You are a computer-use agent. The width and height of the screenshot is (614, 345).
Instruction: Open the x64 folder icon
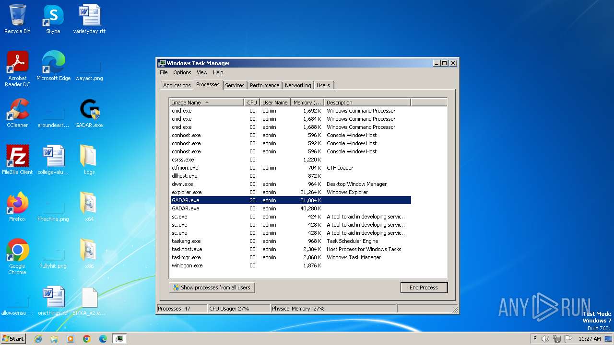89,207
